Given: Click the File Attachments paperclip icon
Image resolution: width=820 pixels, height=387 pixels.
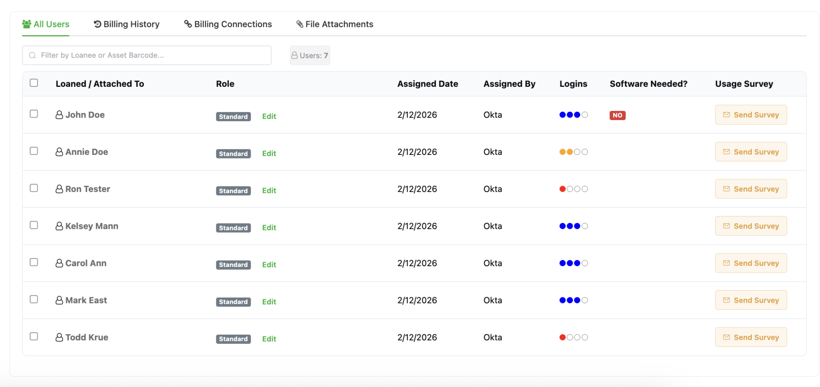Looking at the screenshot, I should tap(299, 24).
